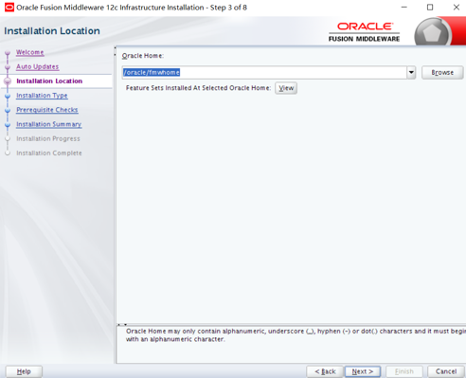
Task: Go to the Auto Updates step
Action: (38, 67)
